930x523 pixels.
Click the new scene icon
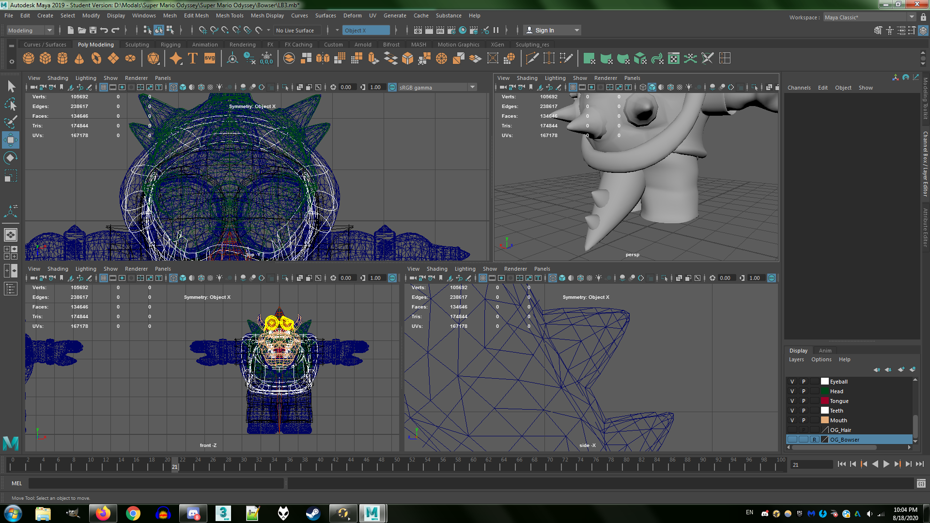[71, 30]
